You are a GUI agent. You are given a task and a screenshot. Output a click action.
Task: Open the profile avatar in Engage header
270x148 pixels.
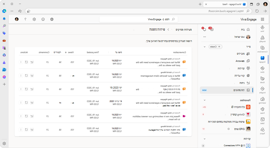coord(17,19)
